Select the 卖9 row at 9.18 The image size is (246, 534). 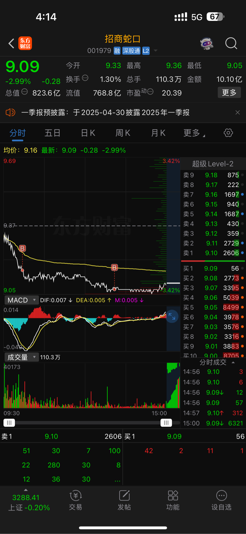click(x=213, y=175)
